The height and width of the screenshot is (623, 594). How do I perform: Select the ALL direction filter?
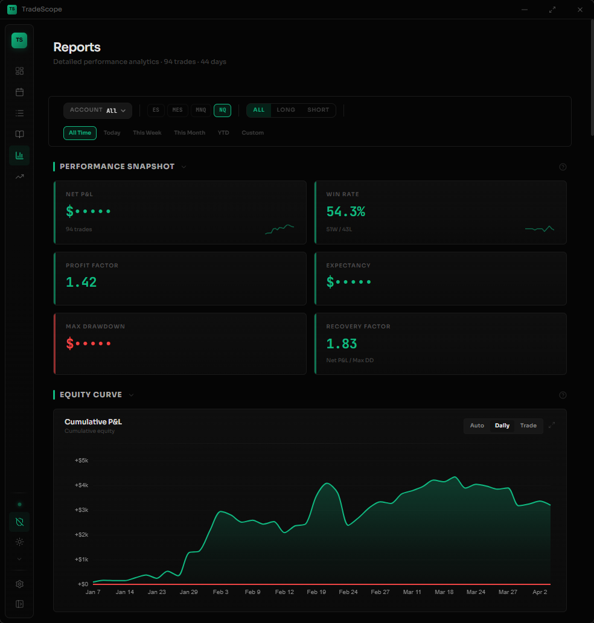[258, 110]
